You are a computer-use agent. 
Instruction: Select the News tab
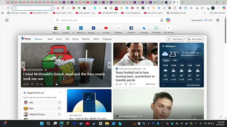click(50, 39)
